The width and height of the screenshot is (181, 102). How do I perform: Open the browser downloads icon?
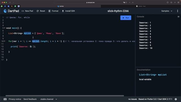(x=167, y=3)
